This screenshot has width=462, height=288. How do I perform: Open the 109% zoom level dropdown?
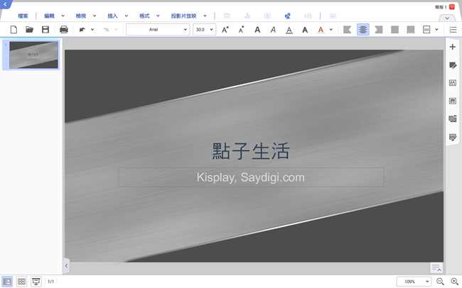[x=414, y=282]
